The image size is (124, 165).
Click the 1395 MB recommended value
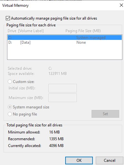click(56, 139)
